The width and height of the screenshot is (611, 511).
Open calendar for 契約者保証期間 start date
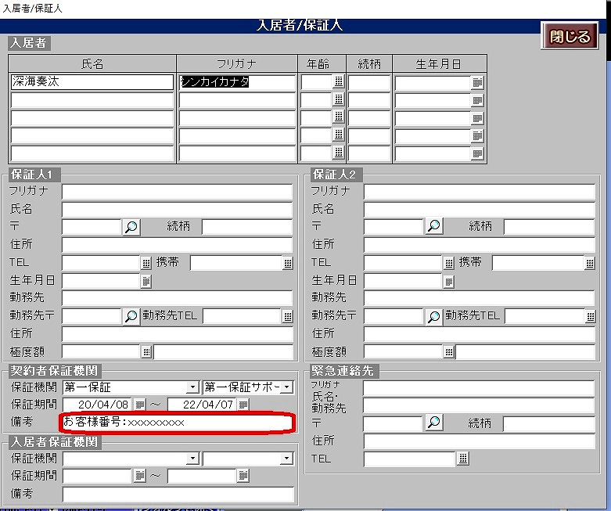point(140,405)
